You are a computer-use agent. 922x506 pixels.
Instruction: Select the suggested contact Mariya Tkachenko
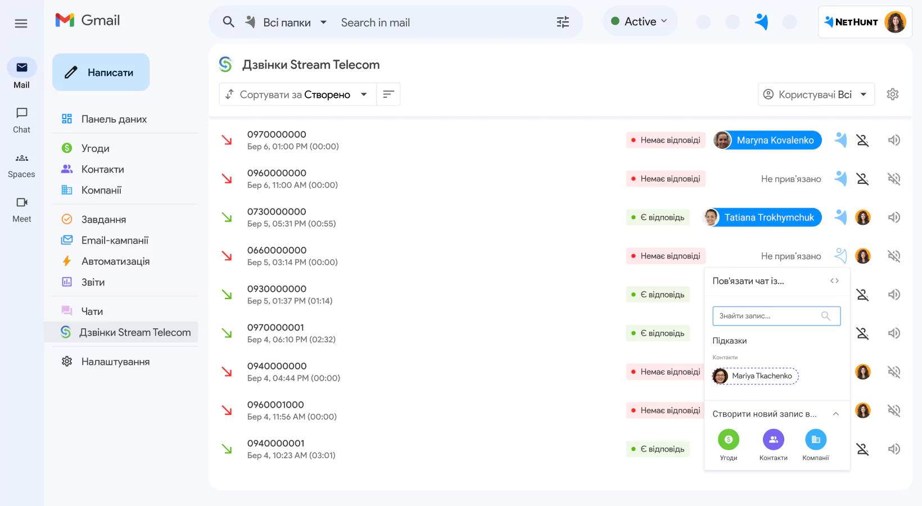[755, 376]
